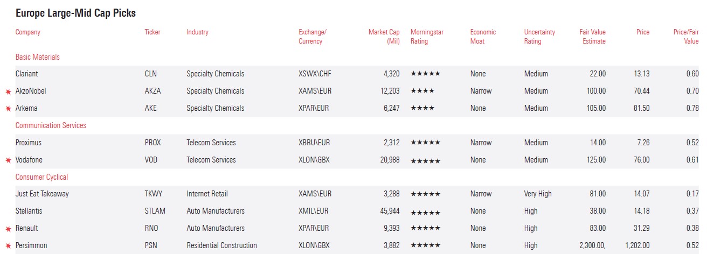Click the red star beside Persimmon
Image resolution: width=707 pixels, height=254 pixels.
8,246
